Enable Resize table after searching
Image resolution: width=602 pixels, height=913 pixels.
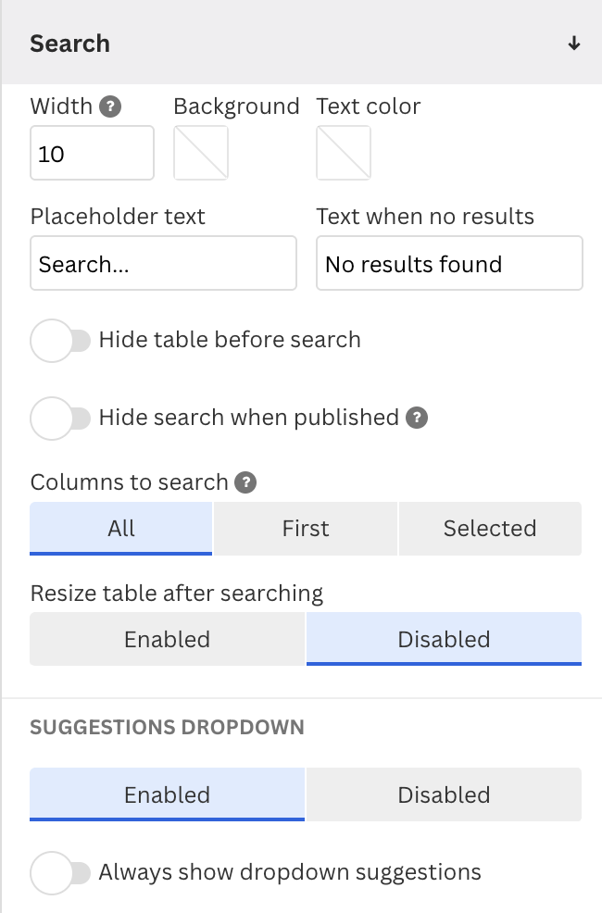(167, 639)
